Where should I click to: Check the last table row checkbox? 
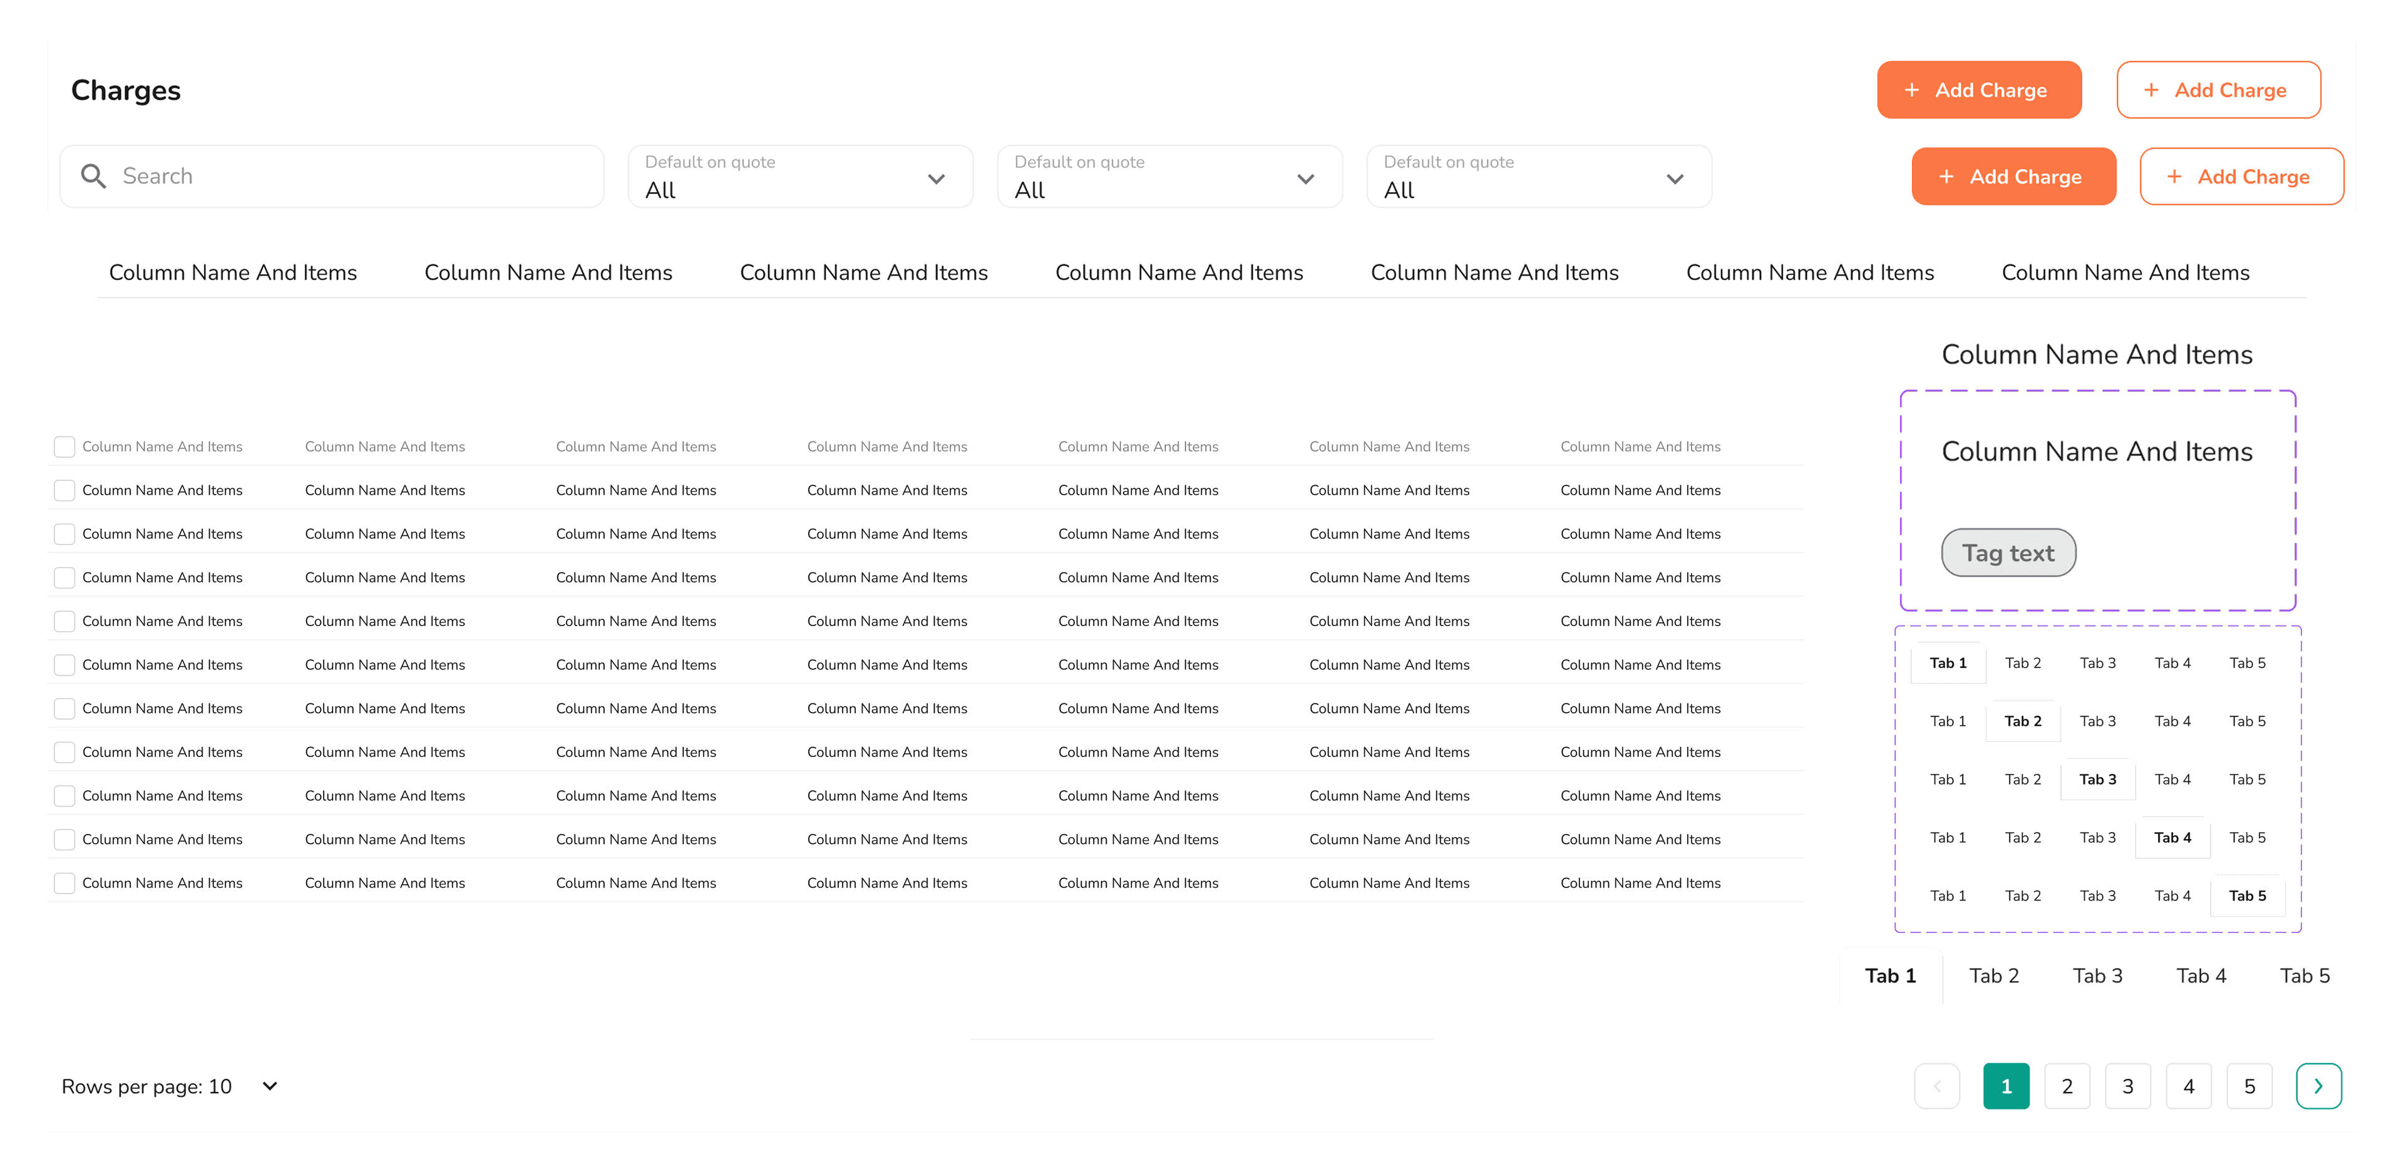click(x=64, y=883)
